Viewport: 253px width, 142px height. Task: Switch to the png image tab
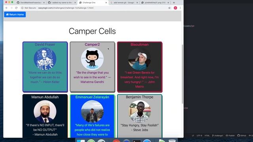[155, 3]
